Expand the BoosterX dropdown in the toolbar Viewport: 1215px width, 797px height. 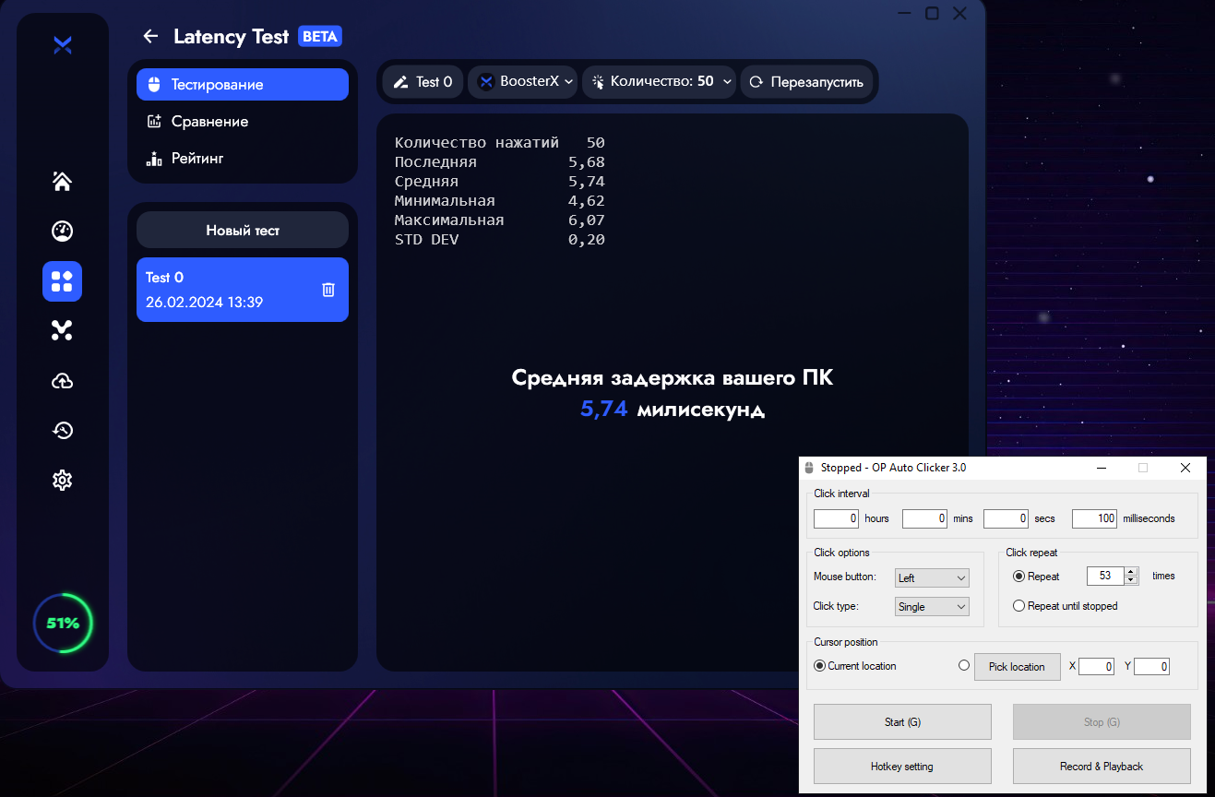click(x=523, y=82)
